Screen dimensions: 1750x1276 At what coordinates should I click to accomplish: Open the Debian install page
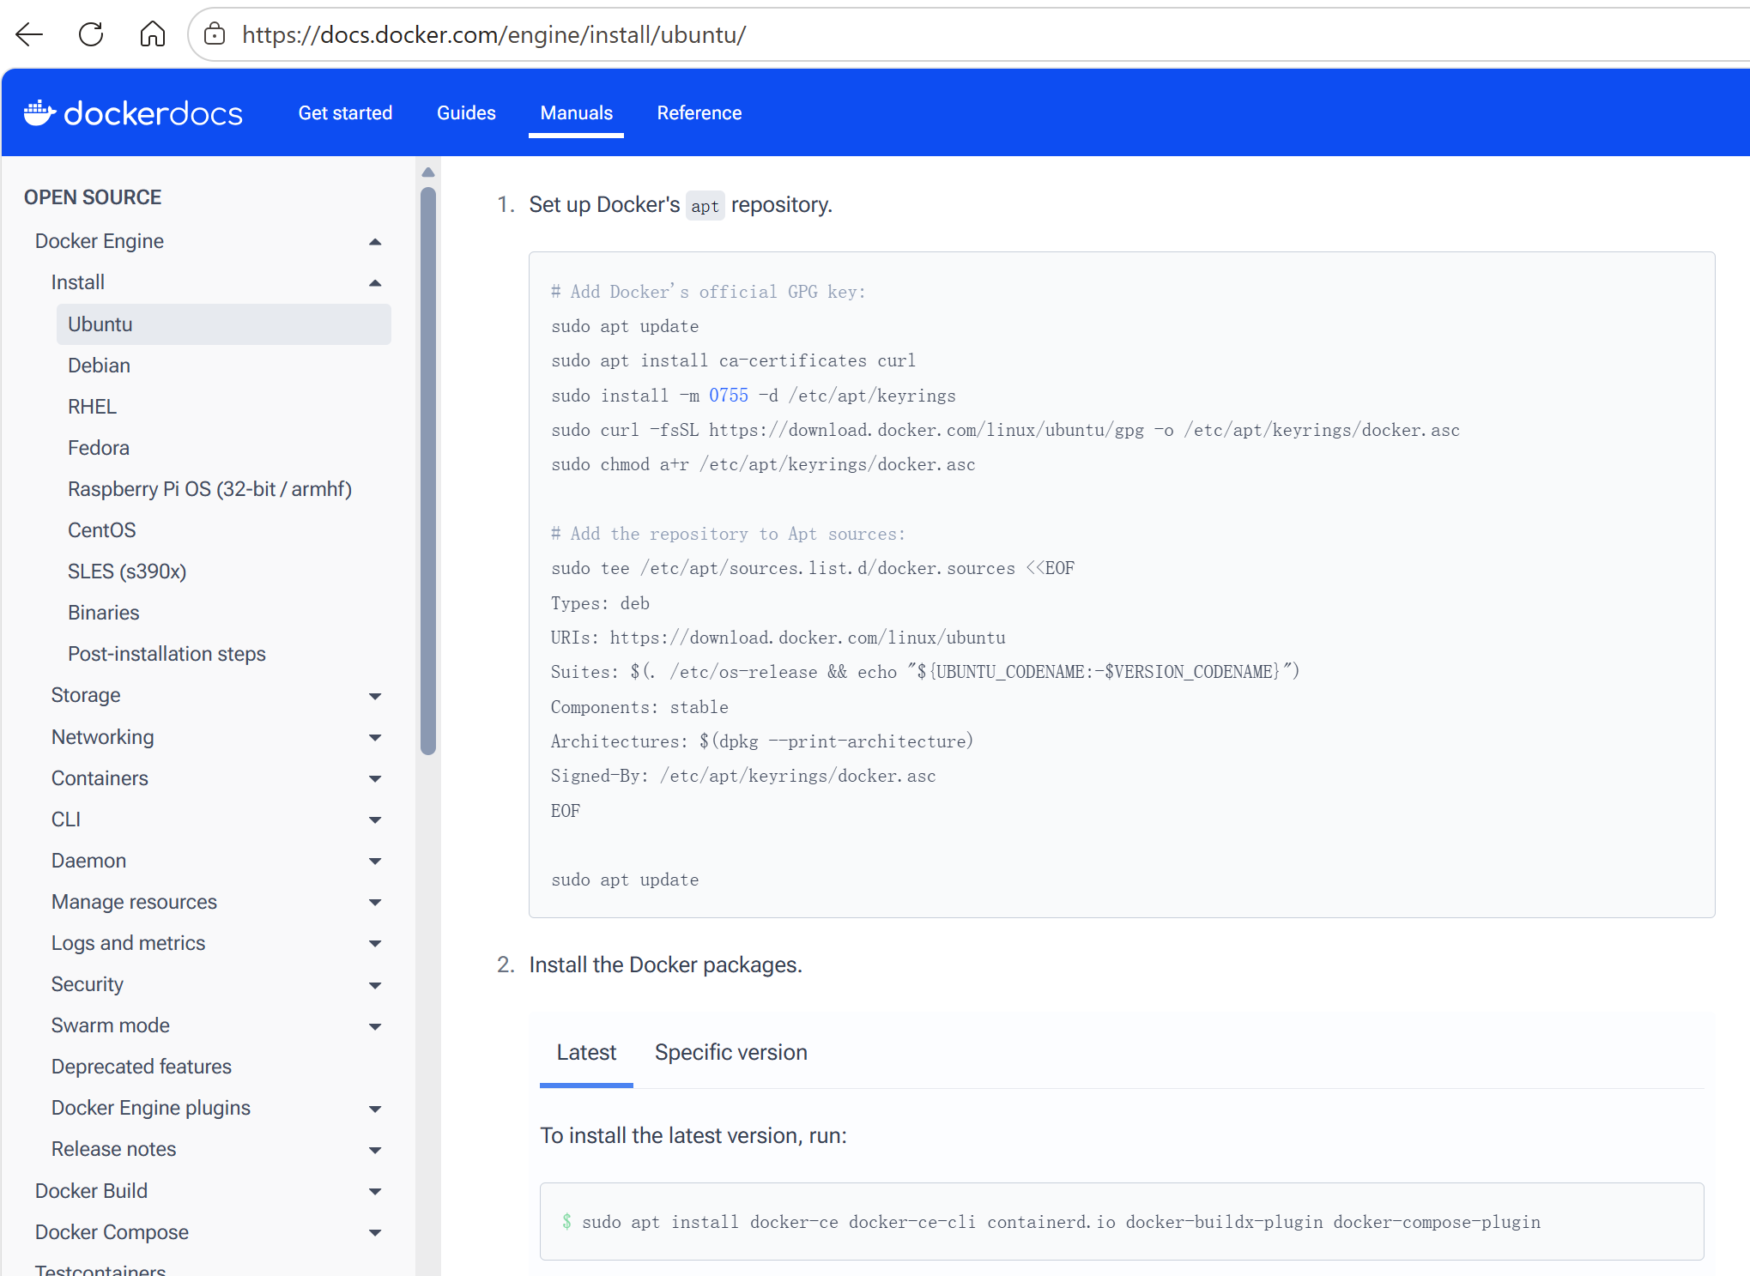99,366
